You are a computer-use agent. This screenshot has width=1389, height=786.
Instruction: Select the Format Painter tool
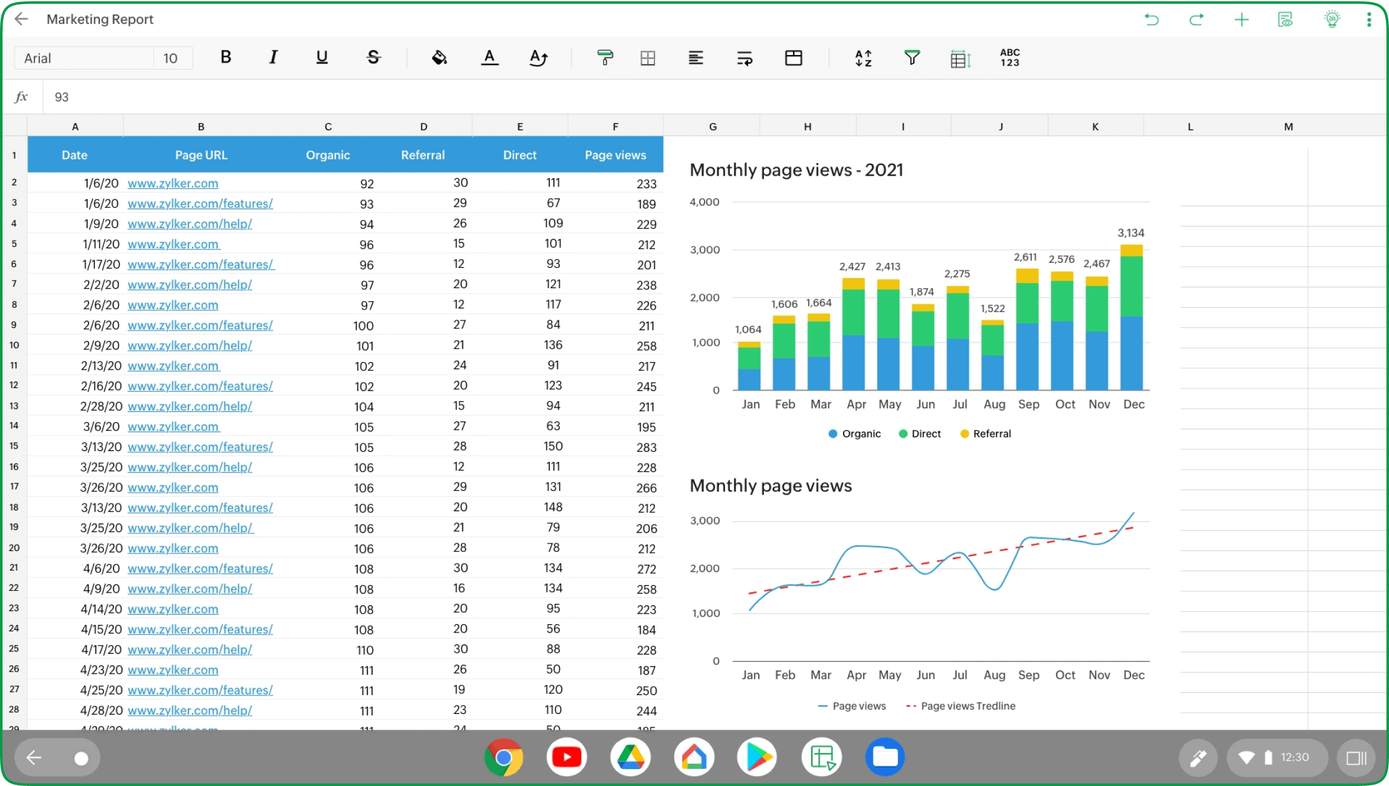click(x=605, y=57)
